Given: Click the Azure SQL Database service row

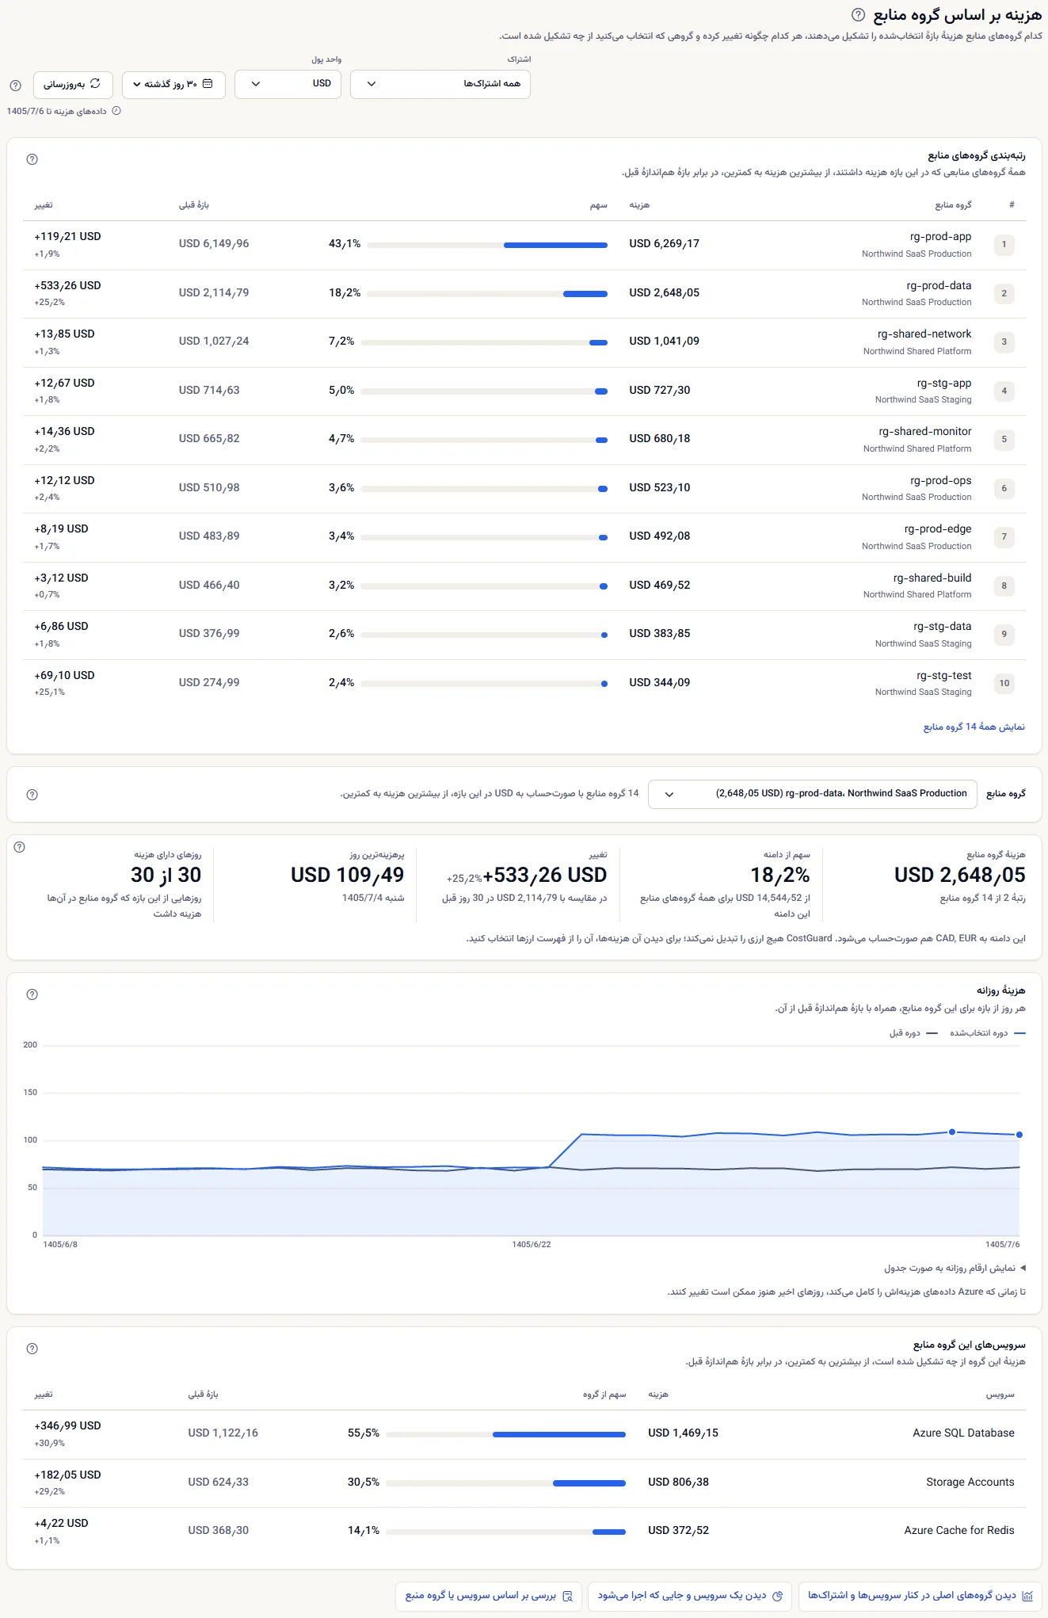Looking at the screenshot, I should (x=524, y=1434).
